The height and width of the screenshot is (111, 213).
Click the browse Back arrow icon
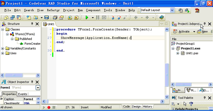pyautogui.click(x=136, y=17)
